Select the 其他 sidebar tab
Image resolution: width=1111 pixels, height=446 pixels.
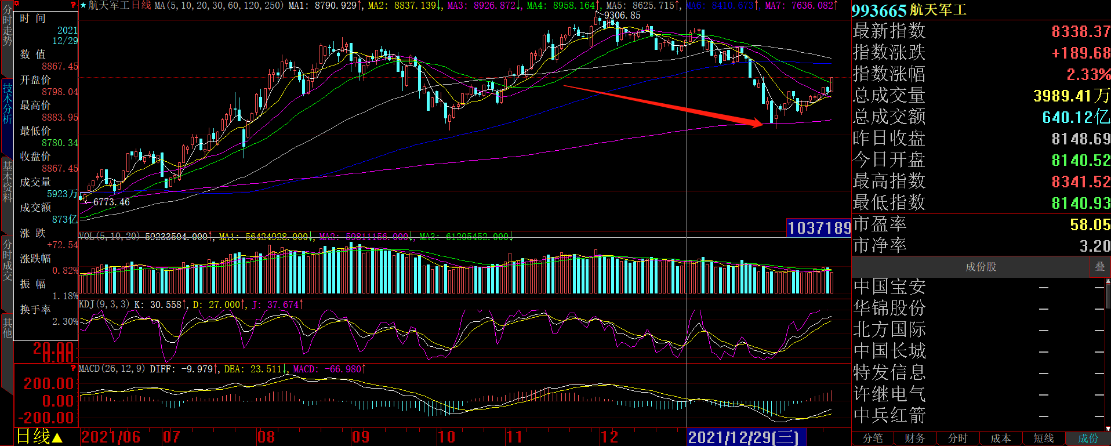[x=7, y=328]
